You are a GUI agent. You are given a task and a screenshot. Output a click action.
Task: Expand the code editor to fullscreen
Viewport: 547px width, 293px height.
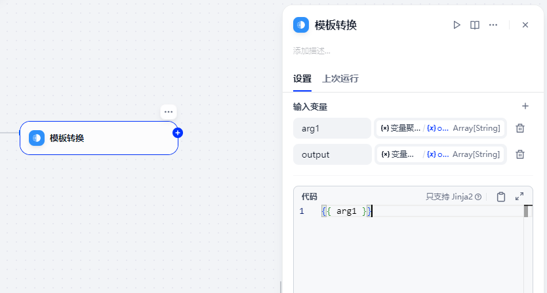[x=519, y=197]
